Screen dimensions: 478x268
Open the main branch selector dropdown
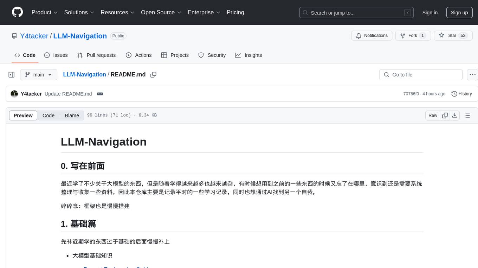click(x=39, y=75)
